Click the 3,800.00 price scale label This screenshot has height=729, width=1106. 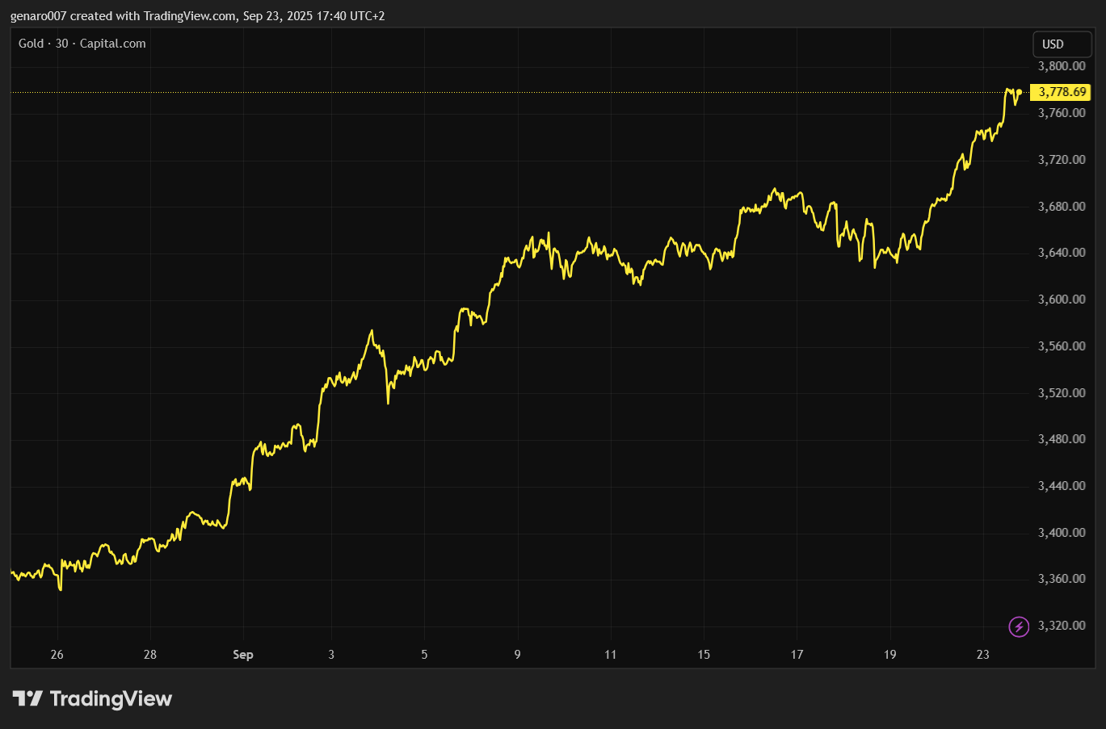pyautogui.click(x=1062, y=66)
